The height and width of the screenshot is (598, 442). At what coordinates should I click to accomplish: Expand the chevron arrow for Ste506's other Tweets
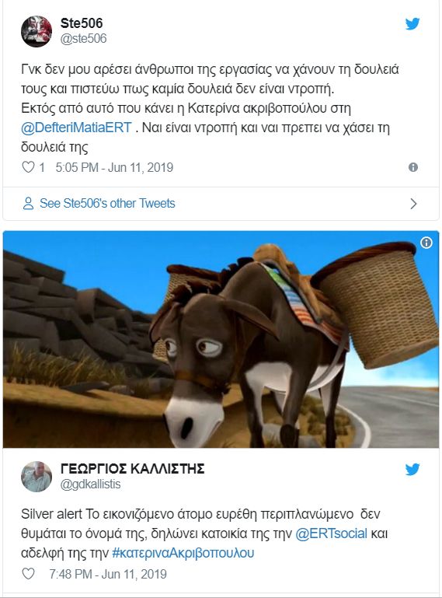point(413,204)
